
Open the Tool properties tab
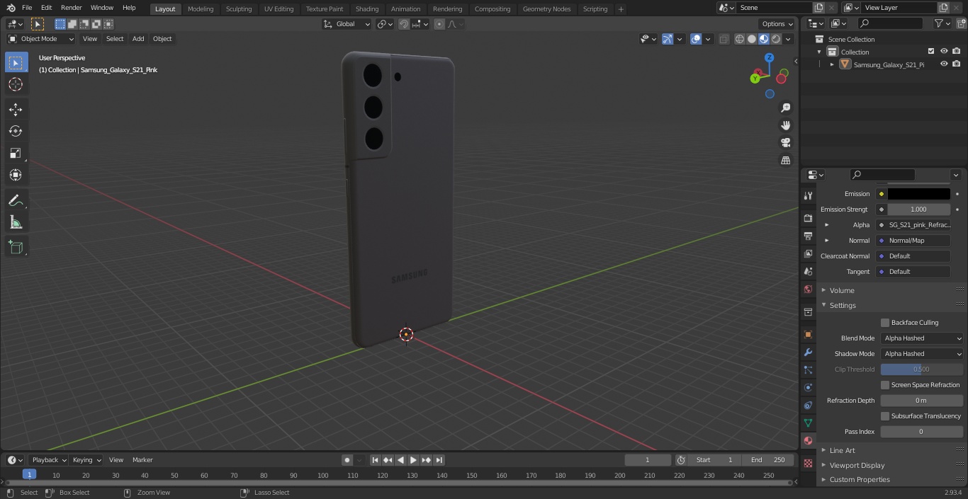click(x=808, y=195)
